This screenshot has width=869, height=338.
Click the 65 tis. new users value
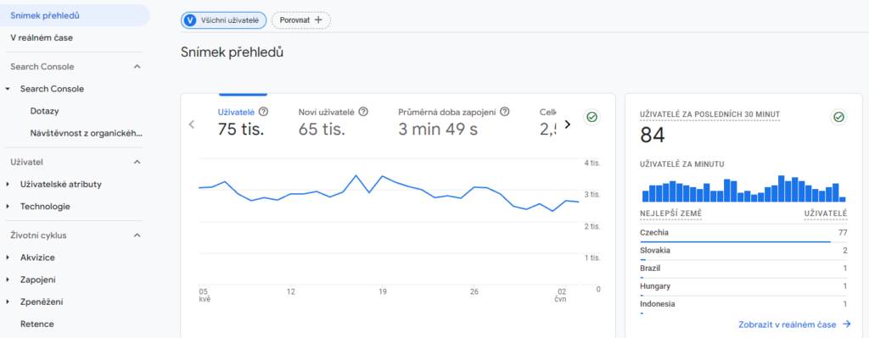322,130
